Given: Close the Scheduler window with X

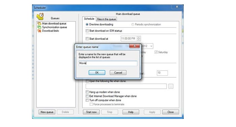Looking at the screenshot, I should [177, 7].
